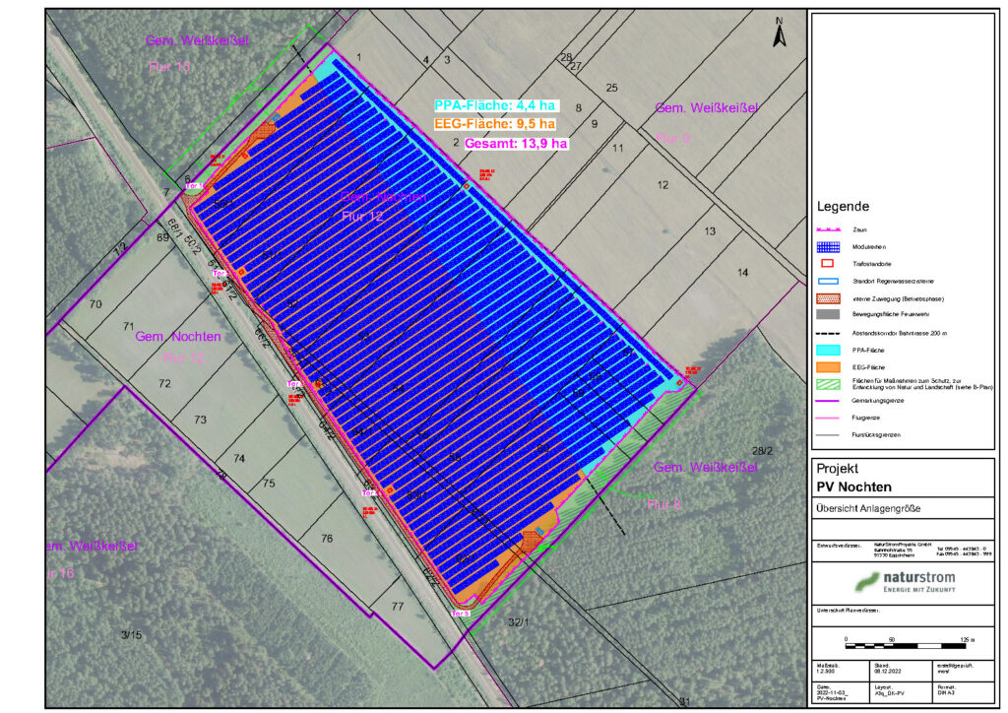
Task: Click 'Übersicht Anlagengröße' subtitle text
Action: click(868, 508)
